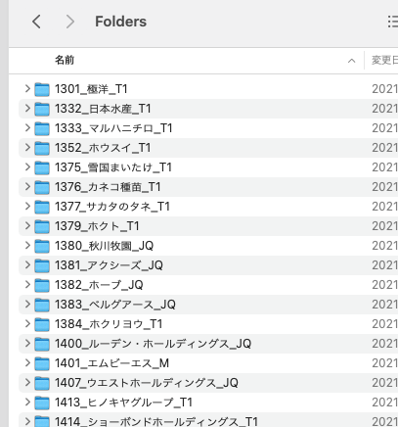Image resolution: width=398 pixels, height=427 pixels.
Task: Click folder icon of 1380_秋川牧園_JQ
Action: pos(42,246)
